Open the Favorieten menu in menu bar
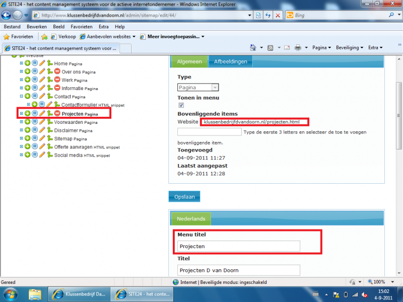This screenshot has height=302, width=403. coord(81,27)
